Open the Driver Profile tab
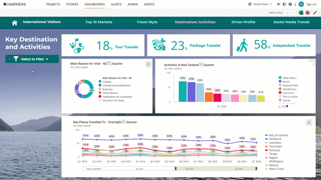Image resolution: width=321 pixels, height=180 pixels. [x=243, y=22]
